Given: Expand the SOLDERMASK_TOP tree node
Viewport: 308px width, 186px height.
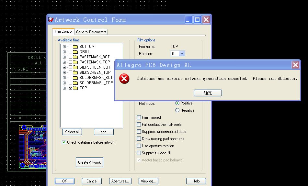Looking at the screenshot, I should [x=64, y=83].
